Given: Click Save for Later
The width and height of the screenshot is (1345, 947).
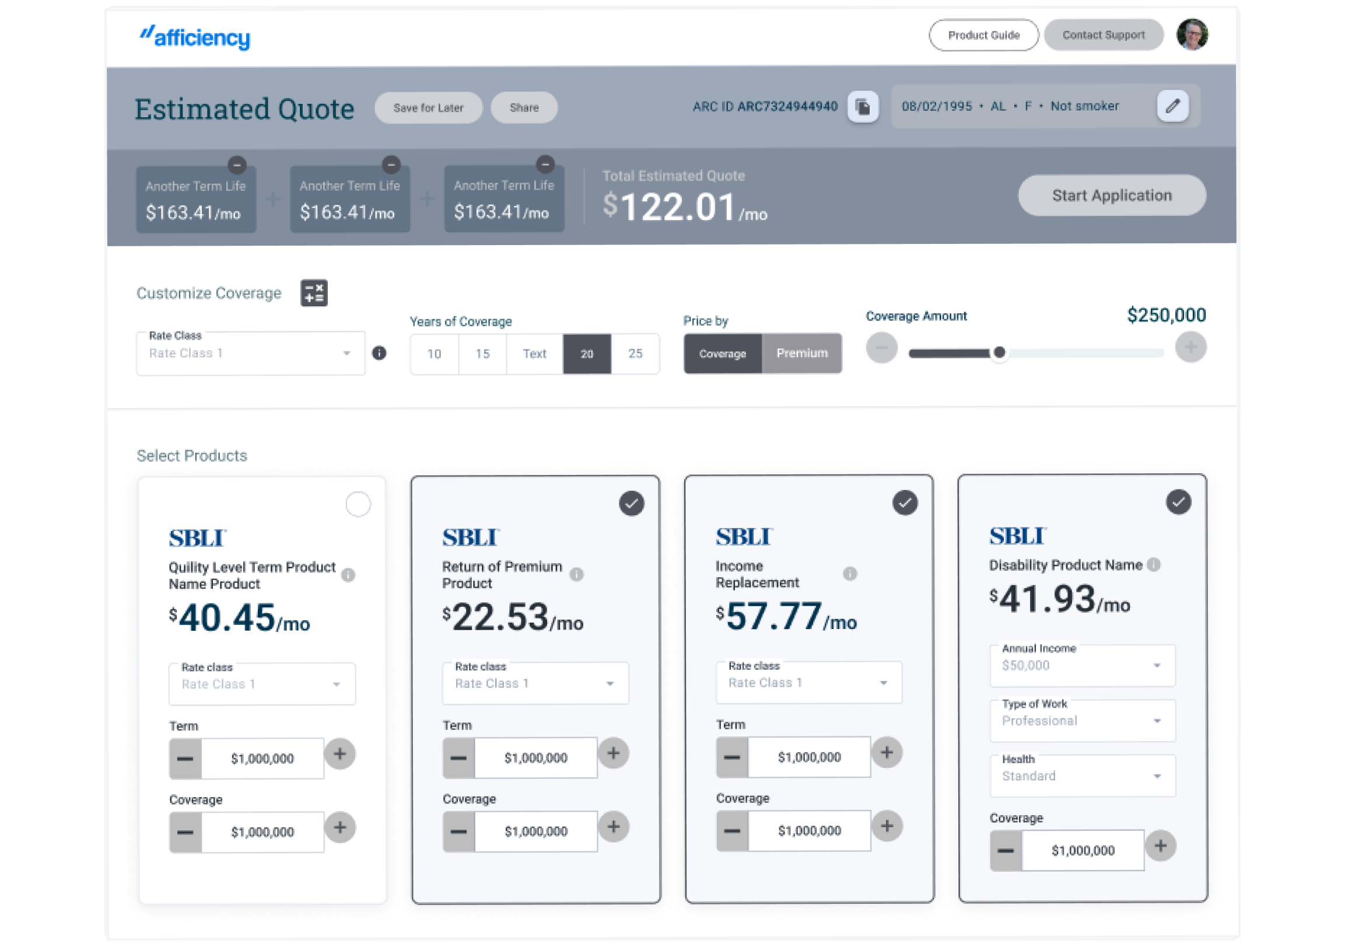Looking at the screenshot, I should point(428,108).
